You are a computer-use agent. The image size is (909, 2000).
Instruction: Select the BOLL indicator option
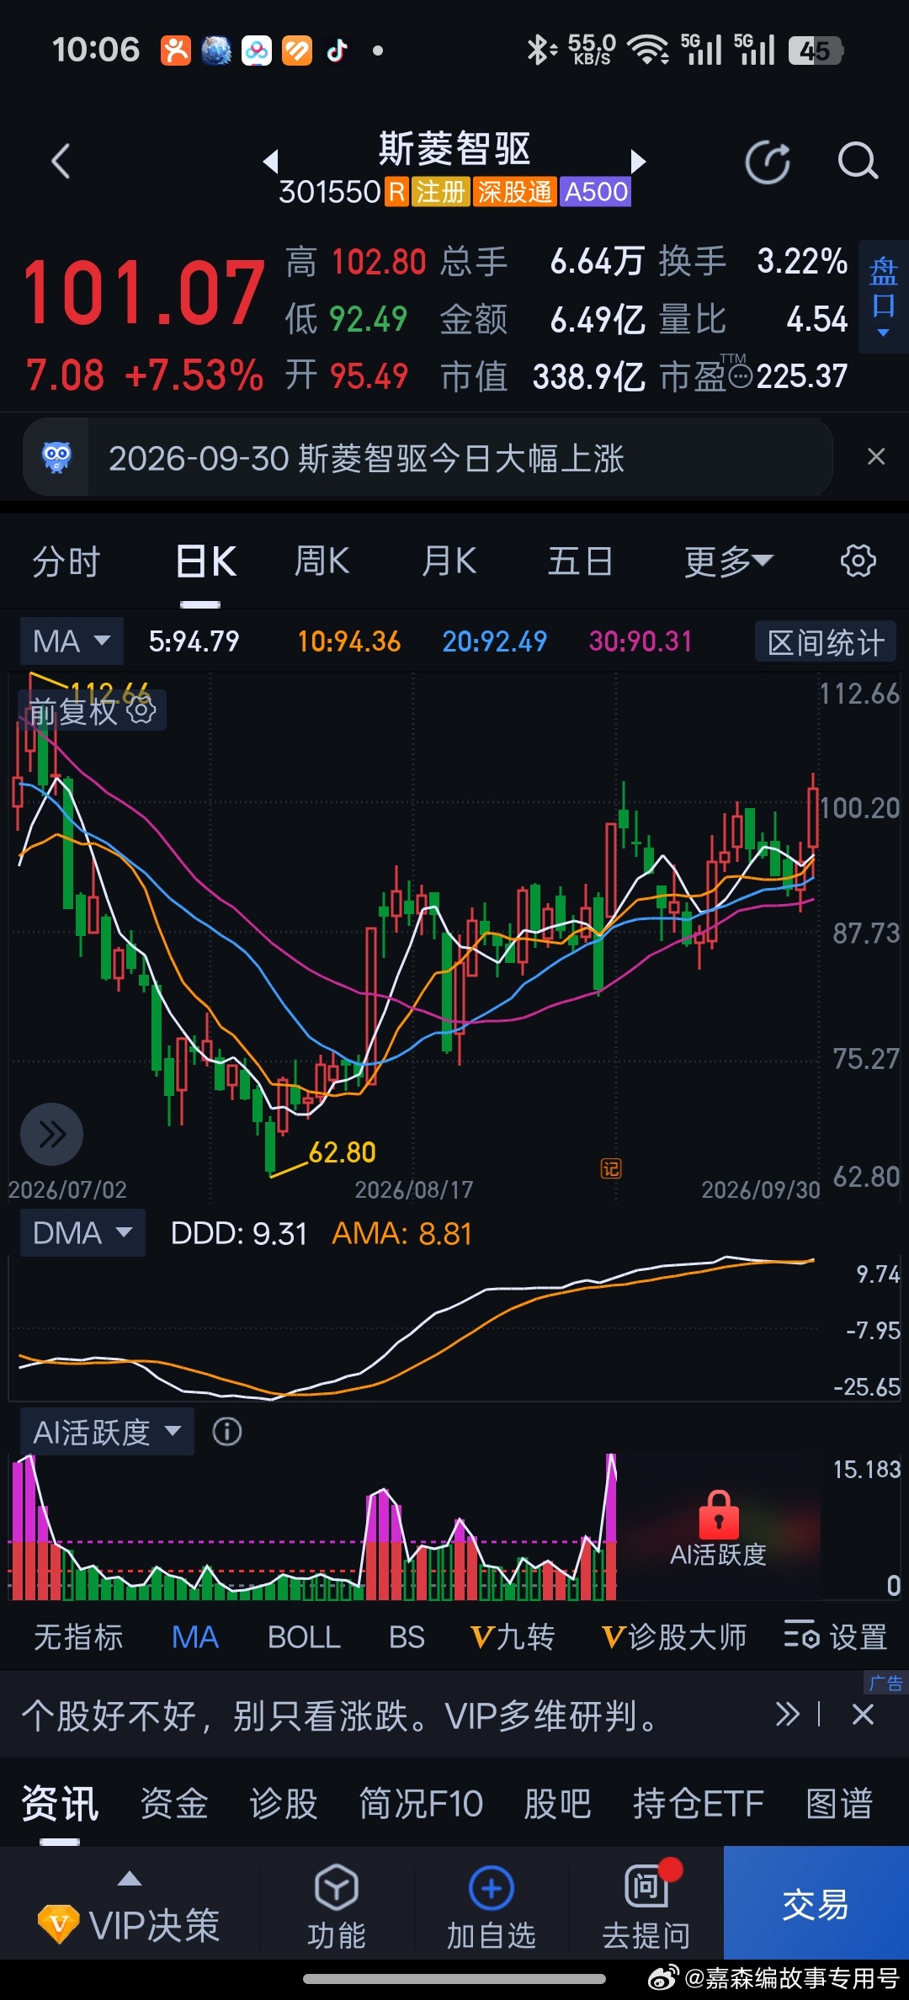pyautogui.click(x=304, y=1637)
